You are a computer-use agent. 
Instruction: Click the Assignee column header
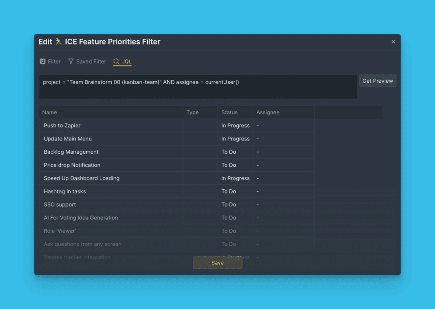pos(268,112)
